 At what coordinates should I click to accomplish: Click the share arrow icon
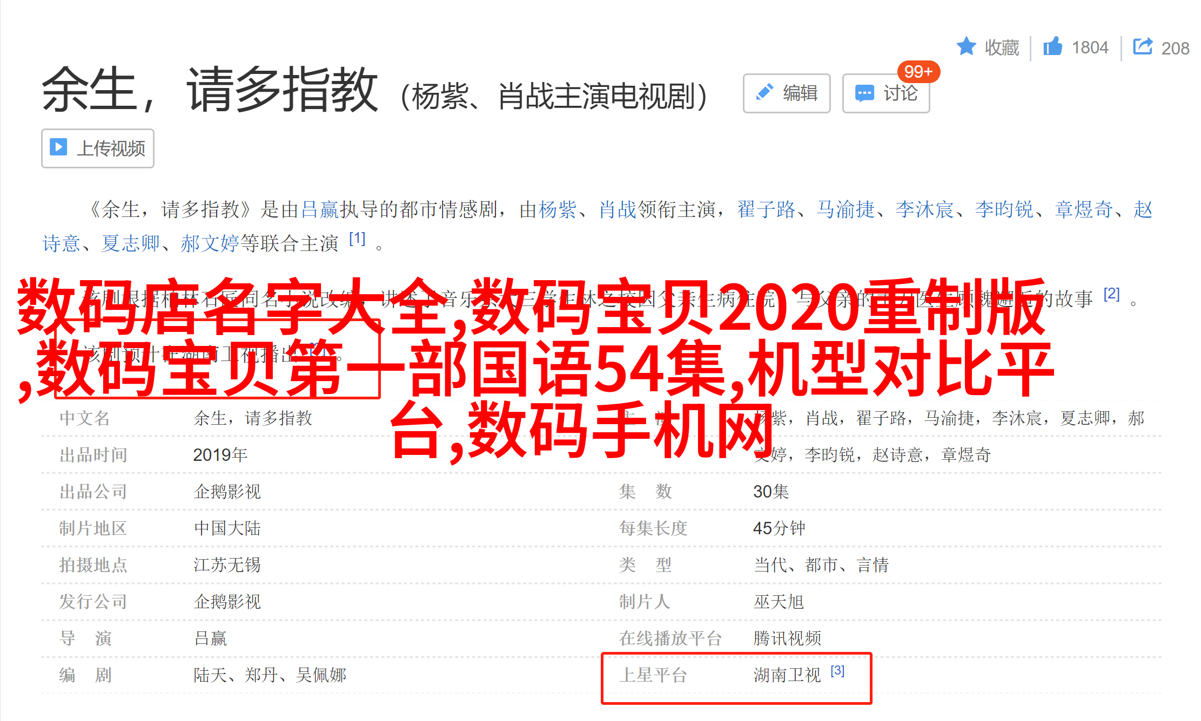(x=1143, y=46)
